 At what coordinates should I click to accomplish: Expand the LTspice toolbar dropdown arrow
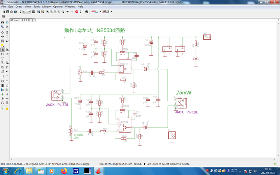click(111, 12)
